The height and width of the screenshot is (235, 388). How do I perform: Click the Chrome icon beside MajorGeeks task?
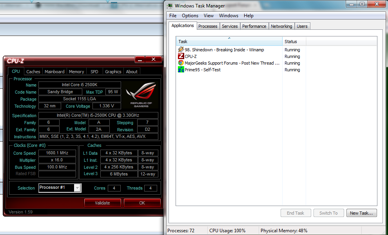pyautogui.click(x=181, y=63)
